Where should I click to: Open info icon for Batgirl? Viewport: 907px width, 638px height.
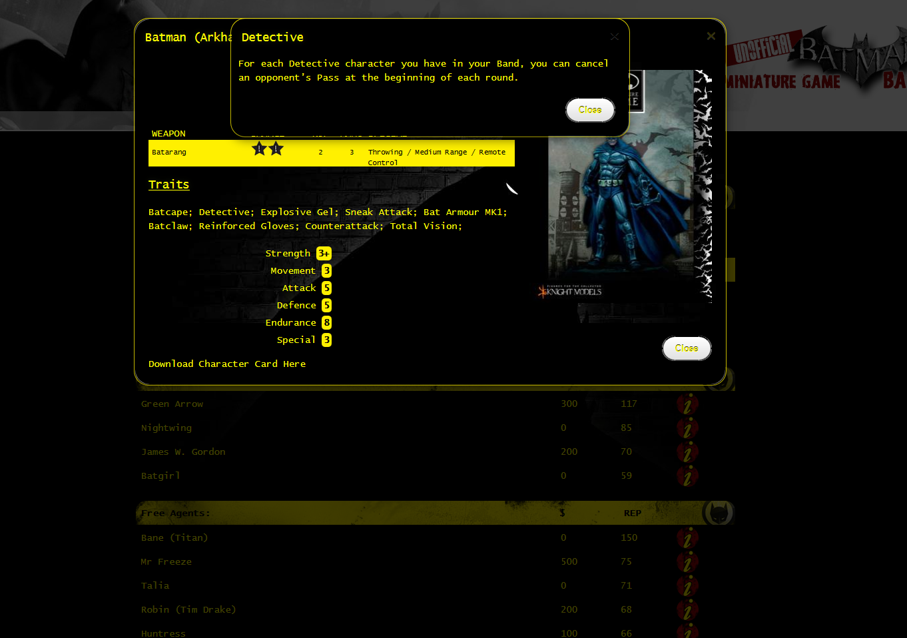(x=687, y=476)
